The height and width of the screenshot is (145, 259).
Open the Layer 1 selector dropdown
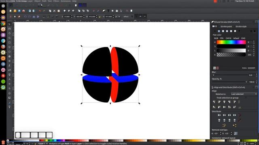click(42, 143)
